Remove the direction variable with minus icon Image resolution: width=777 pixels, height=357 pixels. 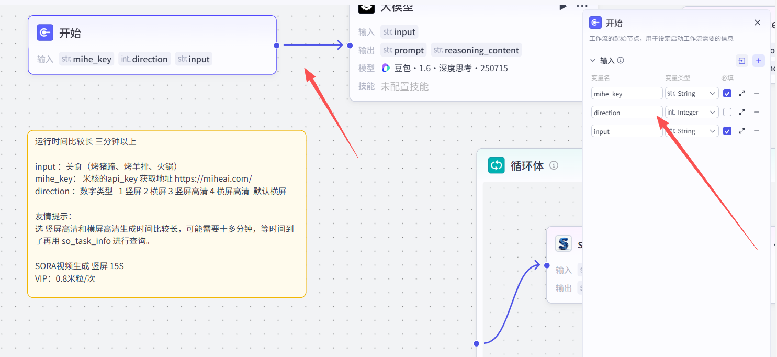pyautogui.click(x=757, y=112)
